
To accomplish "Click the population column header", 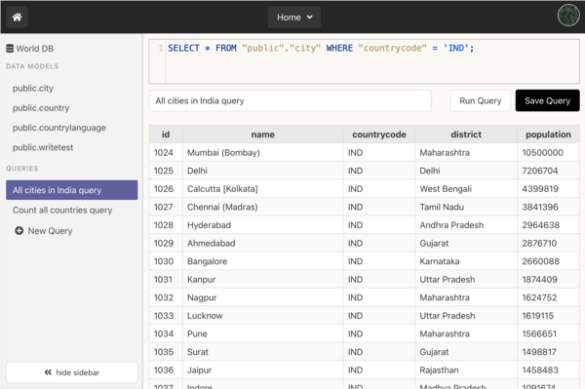I will pos(548,135).
